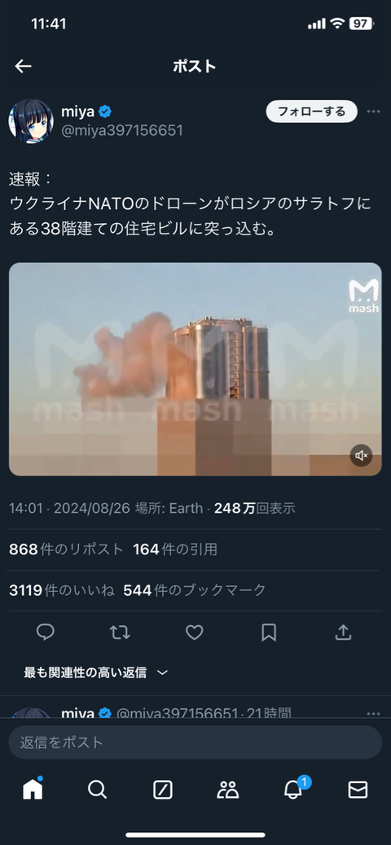Open miya's profile avatar picture
391x845 pixels.
coord(31,120)
